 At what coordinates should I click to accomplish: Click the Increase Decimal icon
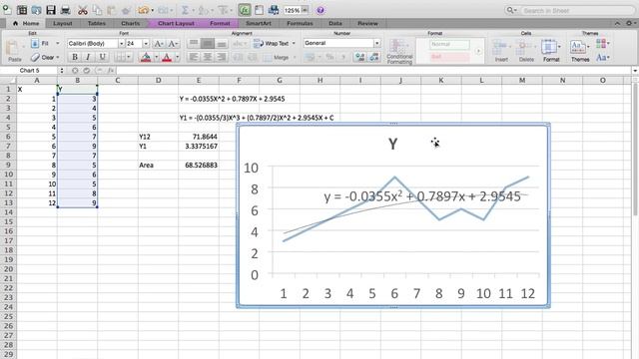[x=360, y=57]
